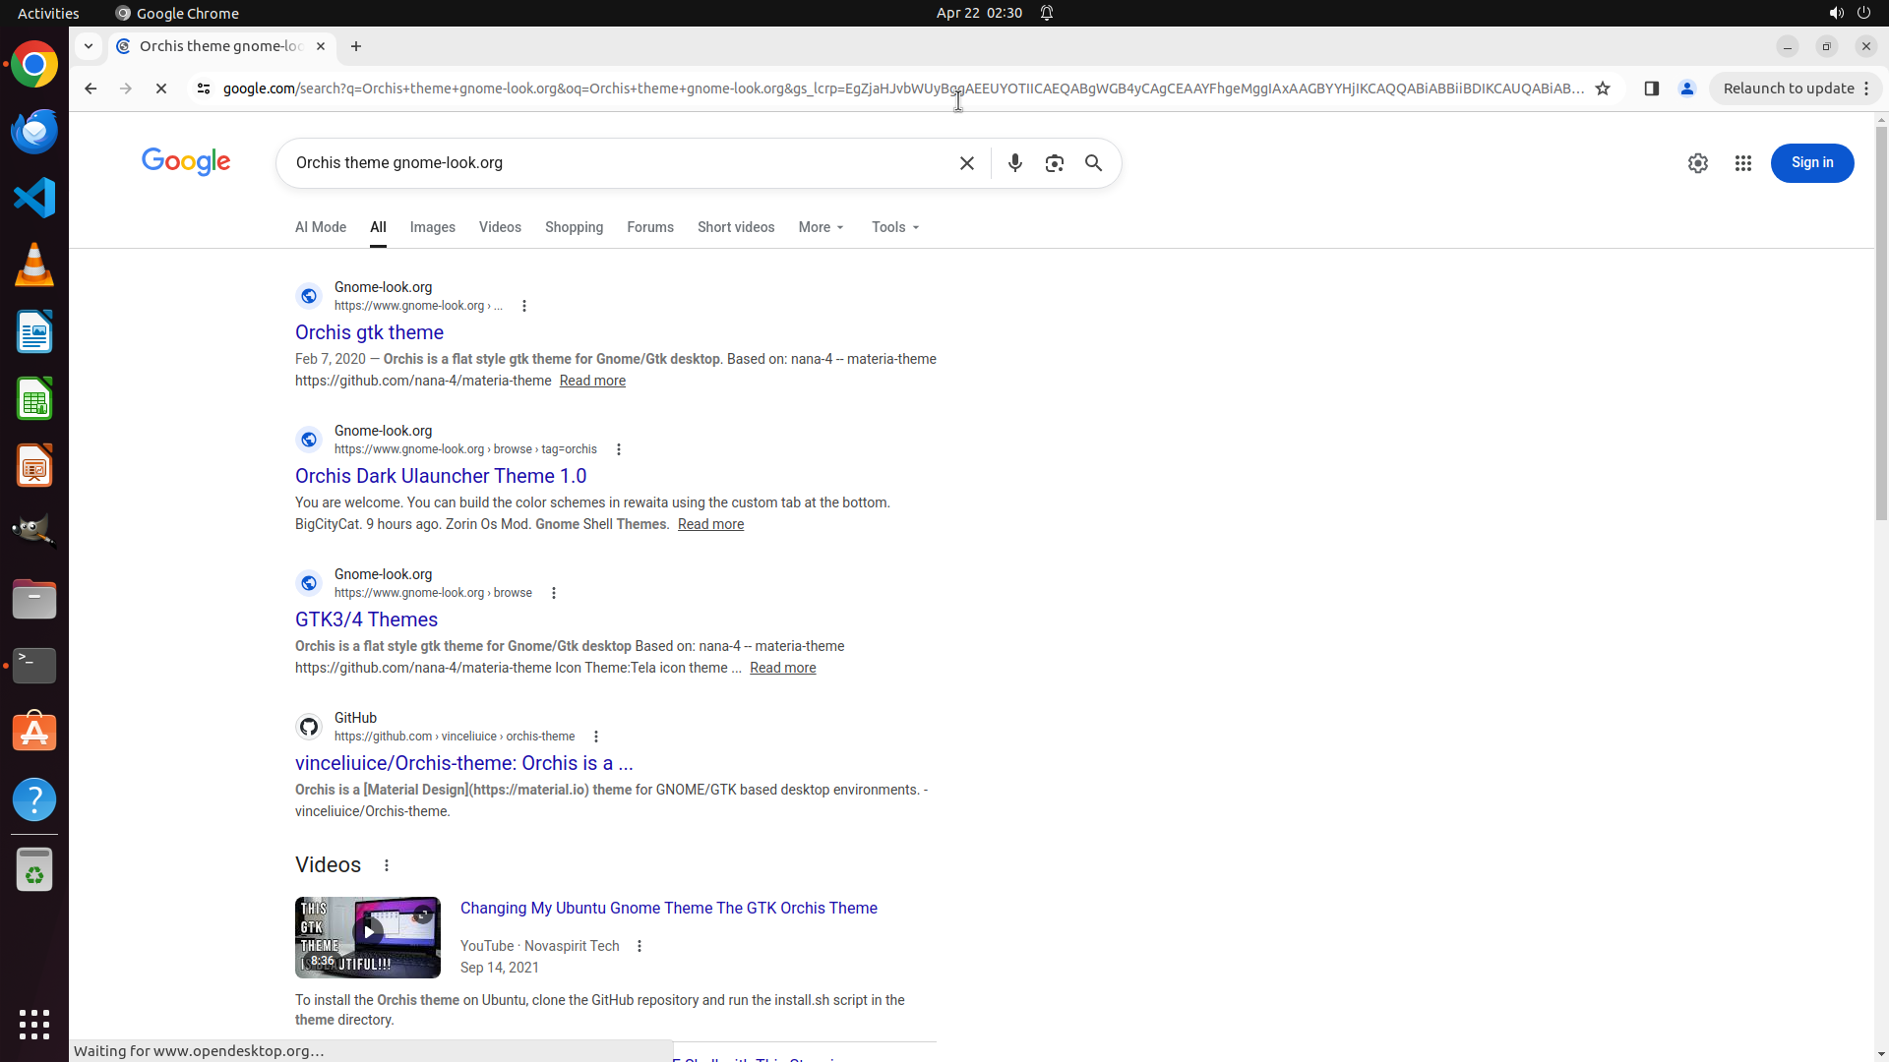Expand the Tools dropdown
Image resolution: width=1889 pixels, height=1062 pixels.
(894, 227)
